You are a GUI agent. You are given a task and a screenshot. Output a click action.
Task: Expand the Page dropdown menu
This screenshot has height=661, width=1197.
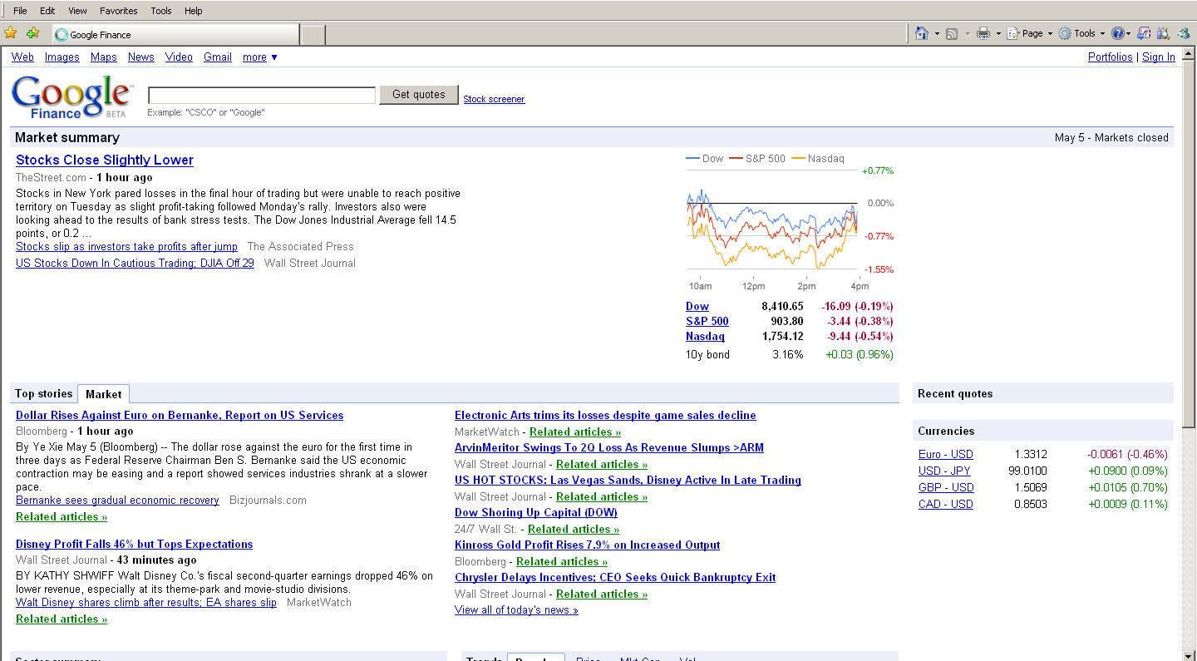(x=1031, y=33)
